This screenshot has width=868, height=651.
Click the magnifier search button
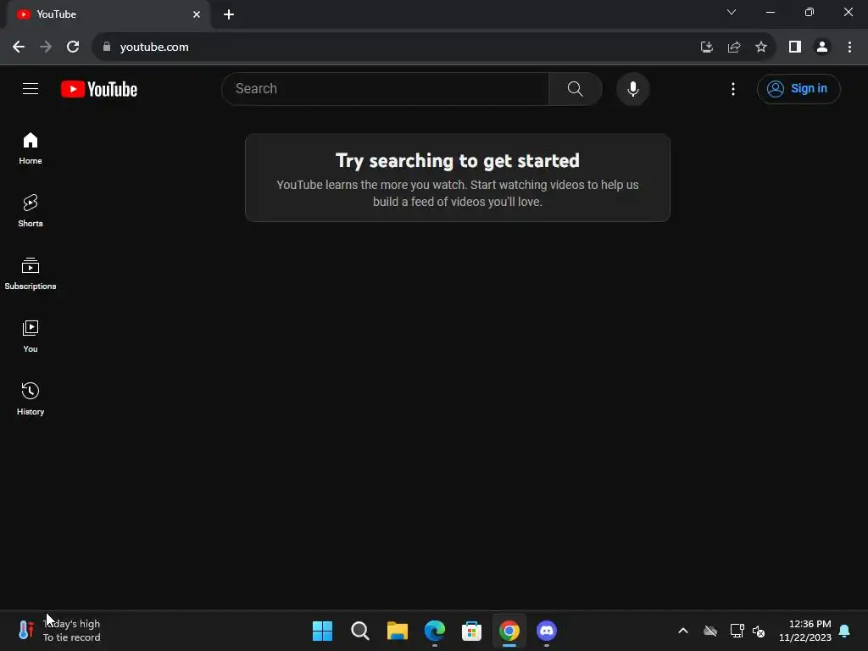coord(576,88)
